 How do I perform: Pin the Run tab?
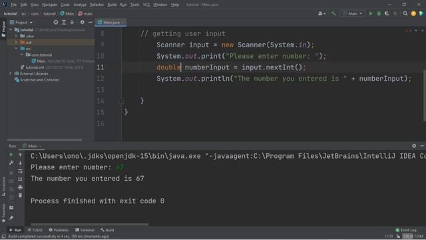pos(11,218)
